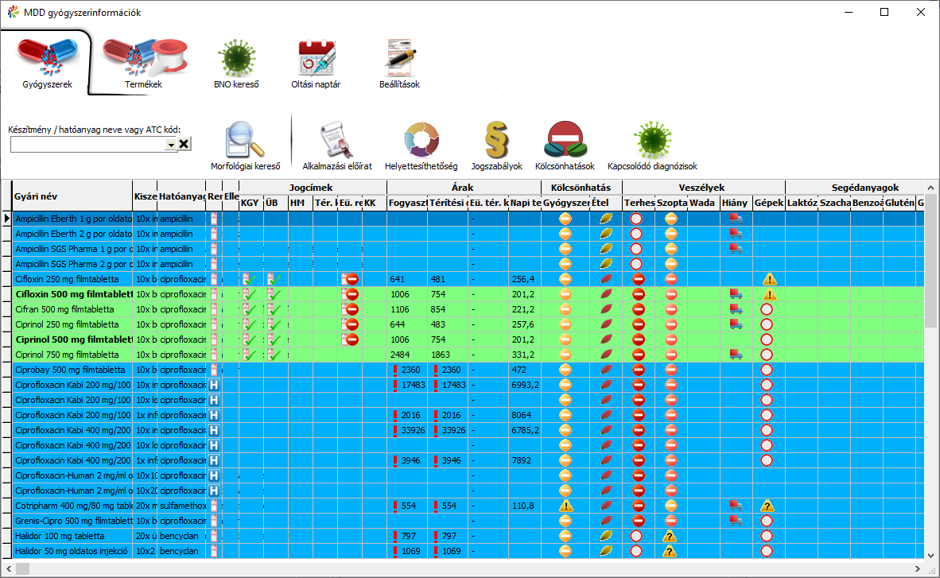Select the Halidor 50 mg oldatos injekció row
Image resolution: width=940 pixels, height=578 pixels.
point(468,551)
